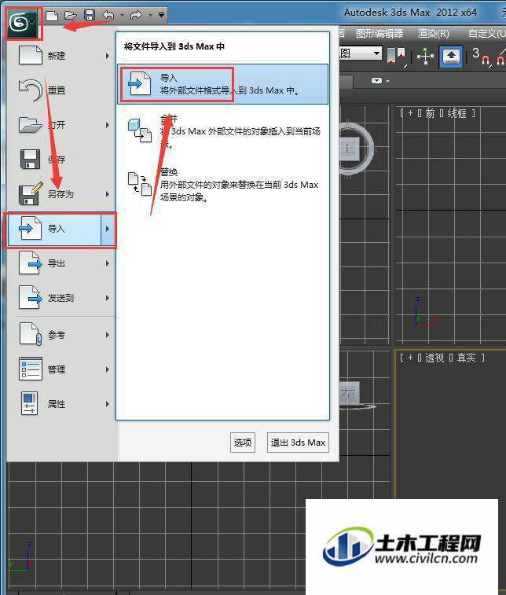
Task: Click the New Scene icon in quick access toolbar
Action: 52,16
